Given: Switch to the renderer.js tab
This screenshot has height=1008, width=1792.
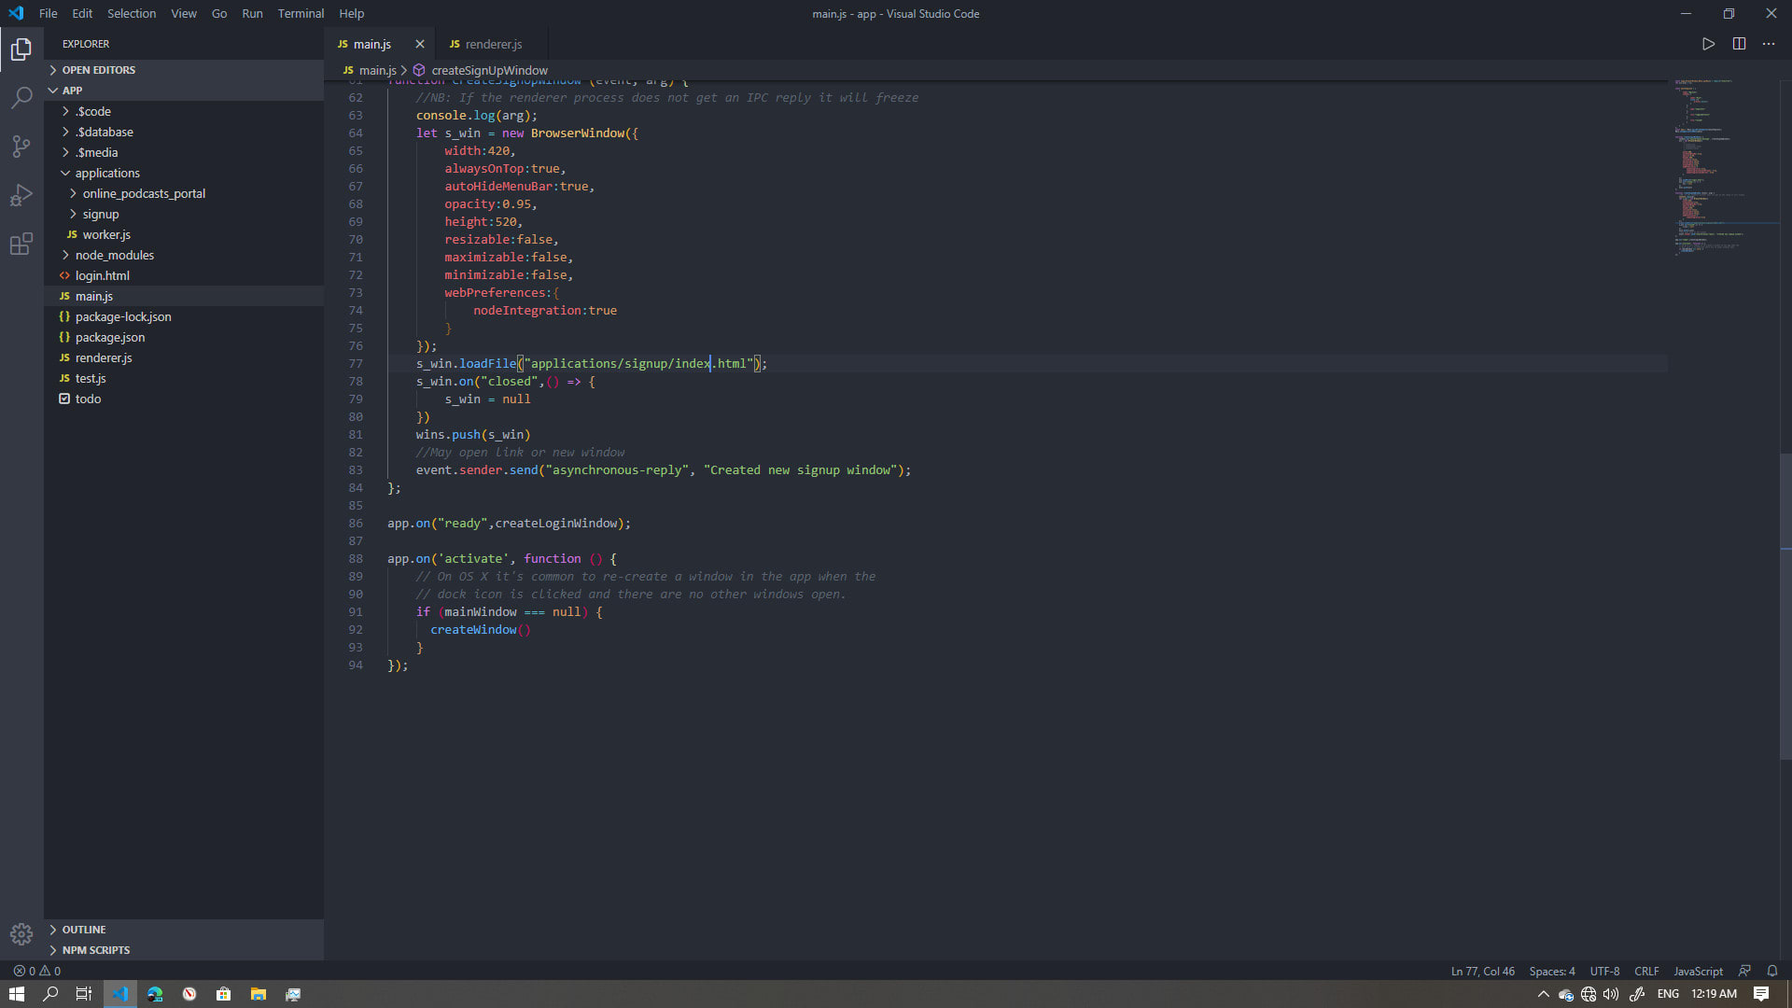Looking at the screenshot, I should pos(493,44).
